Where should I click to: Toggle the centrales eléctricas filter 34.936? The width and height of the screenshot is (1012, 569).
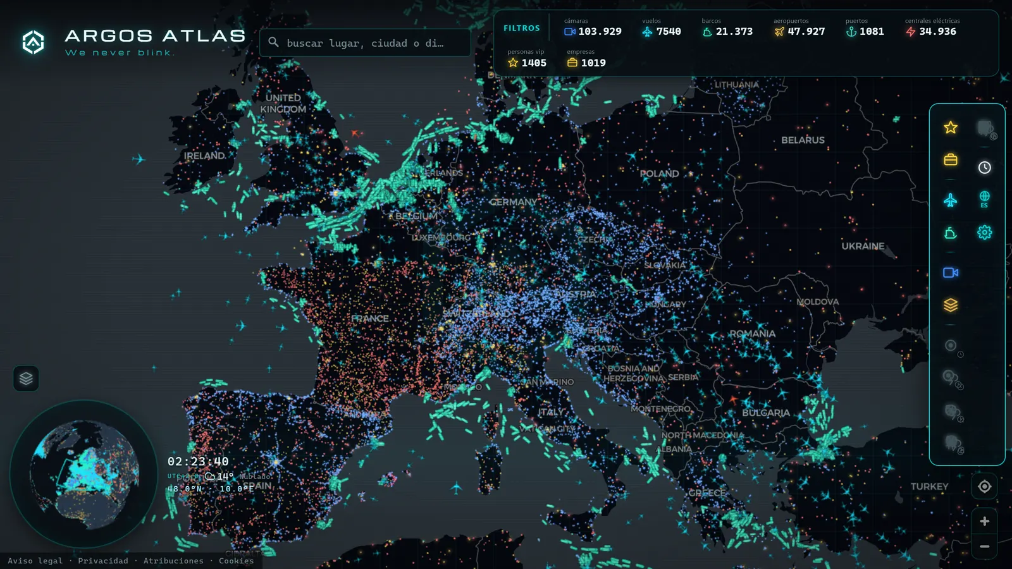click(x=932, y=27)
